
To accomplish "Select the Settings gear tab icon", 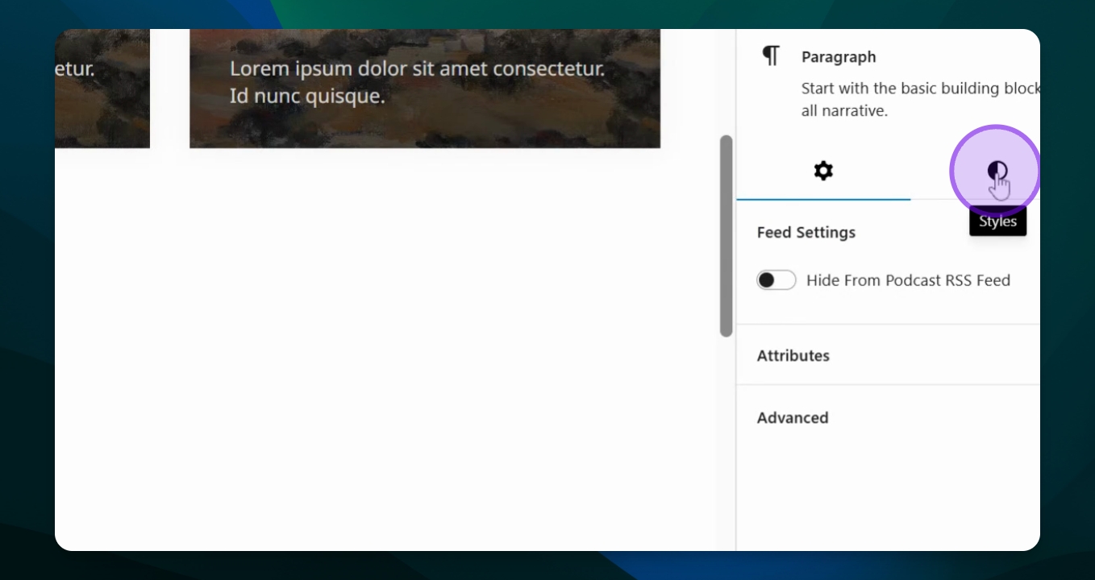I will (823, 171).
